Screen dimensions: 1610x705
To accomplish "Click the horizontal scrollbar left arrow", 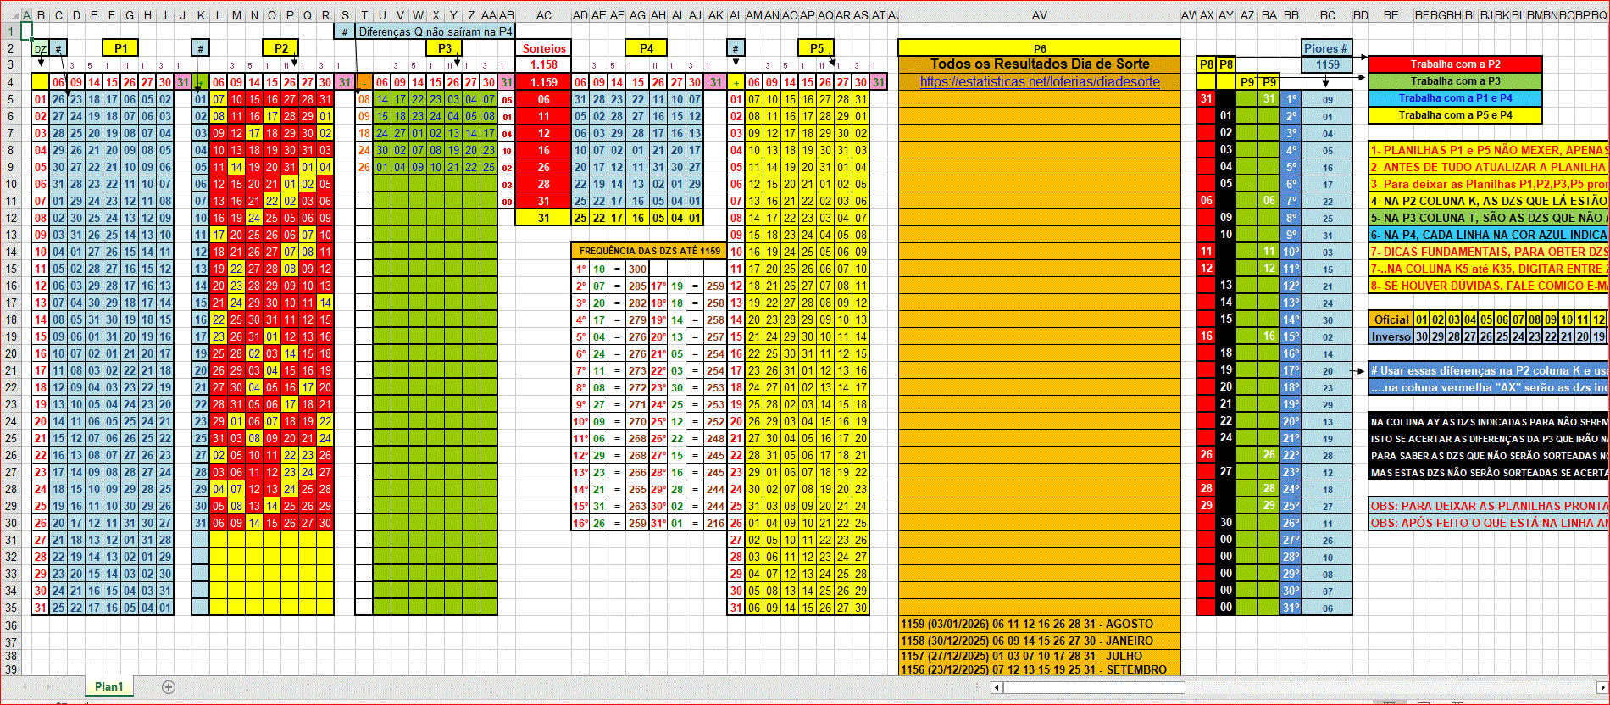I will click(x=996, y=687).
